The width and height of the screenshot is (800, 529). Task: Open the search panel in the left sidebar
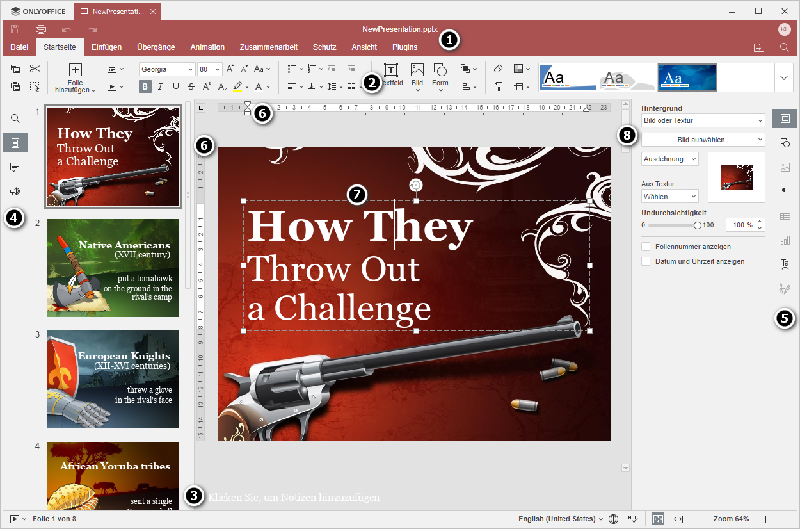point(15,118)
